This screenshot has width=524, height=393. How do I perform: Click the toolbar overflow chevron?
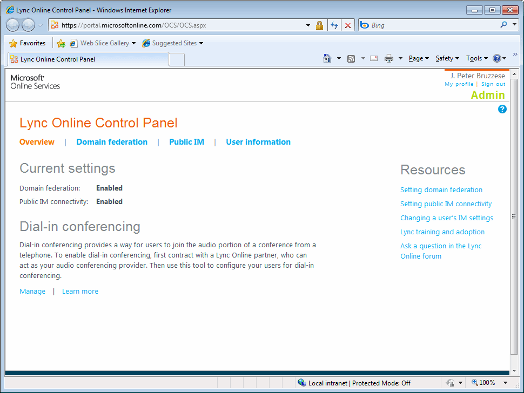(x=515, y=54)
